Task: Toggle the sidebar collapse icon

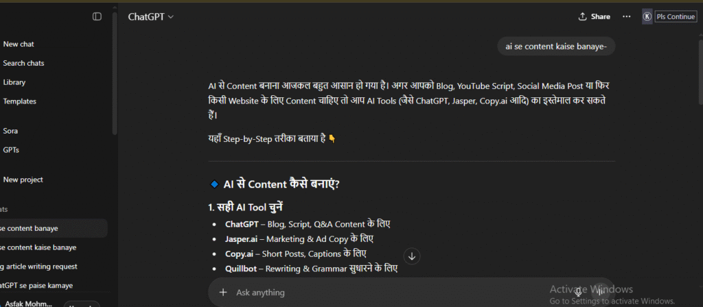Action: point(97,16)
